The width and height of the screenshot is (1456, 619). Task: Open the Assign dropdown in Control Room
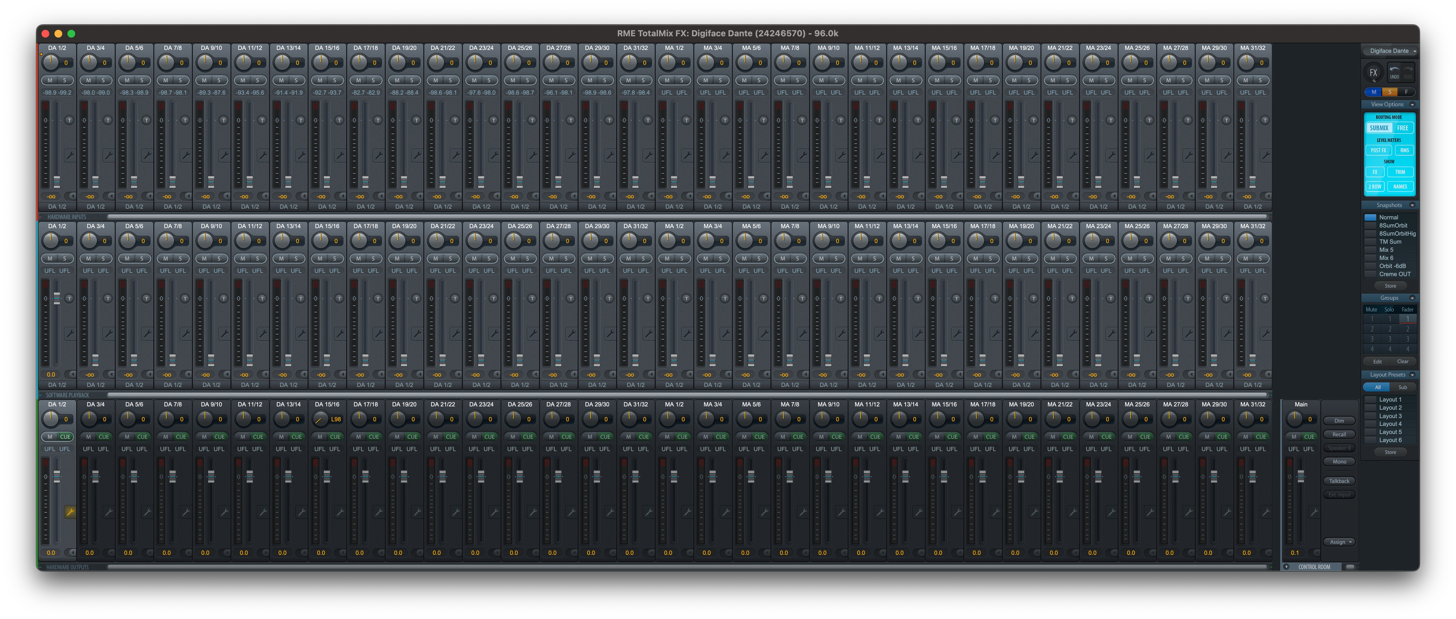[x=1340, y=542]
